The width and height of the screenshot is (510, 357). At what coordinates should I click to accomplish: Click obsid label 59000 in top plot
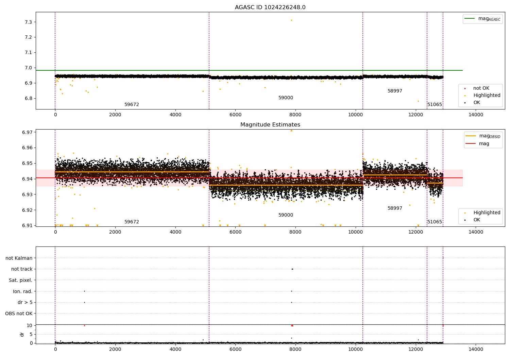coord(286,98)
